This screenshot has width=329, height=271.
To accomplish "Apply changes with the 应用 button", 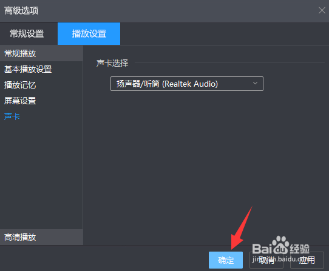I will (x=307, y=260).
